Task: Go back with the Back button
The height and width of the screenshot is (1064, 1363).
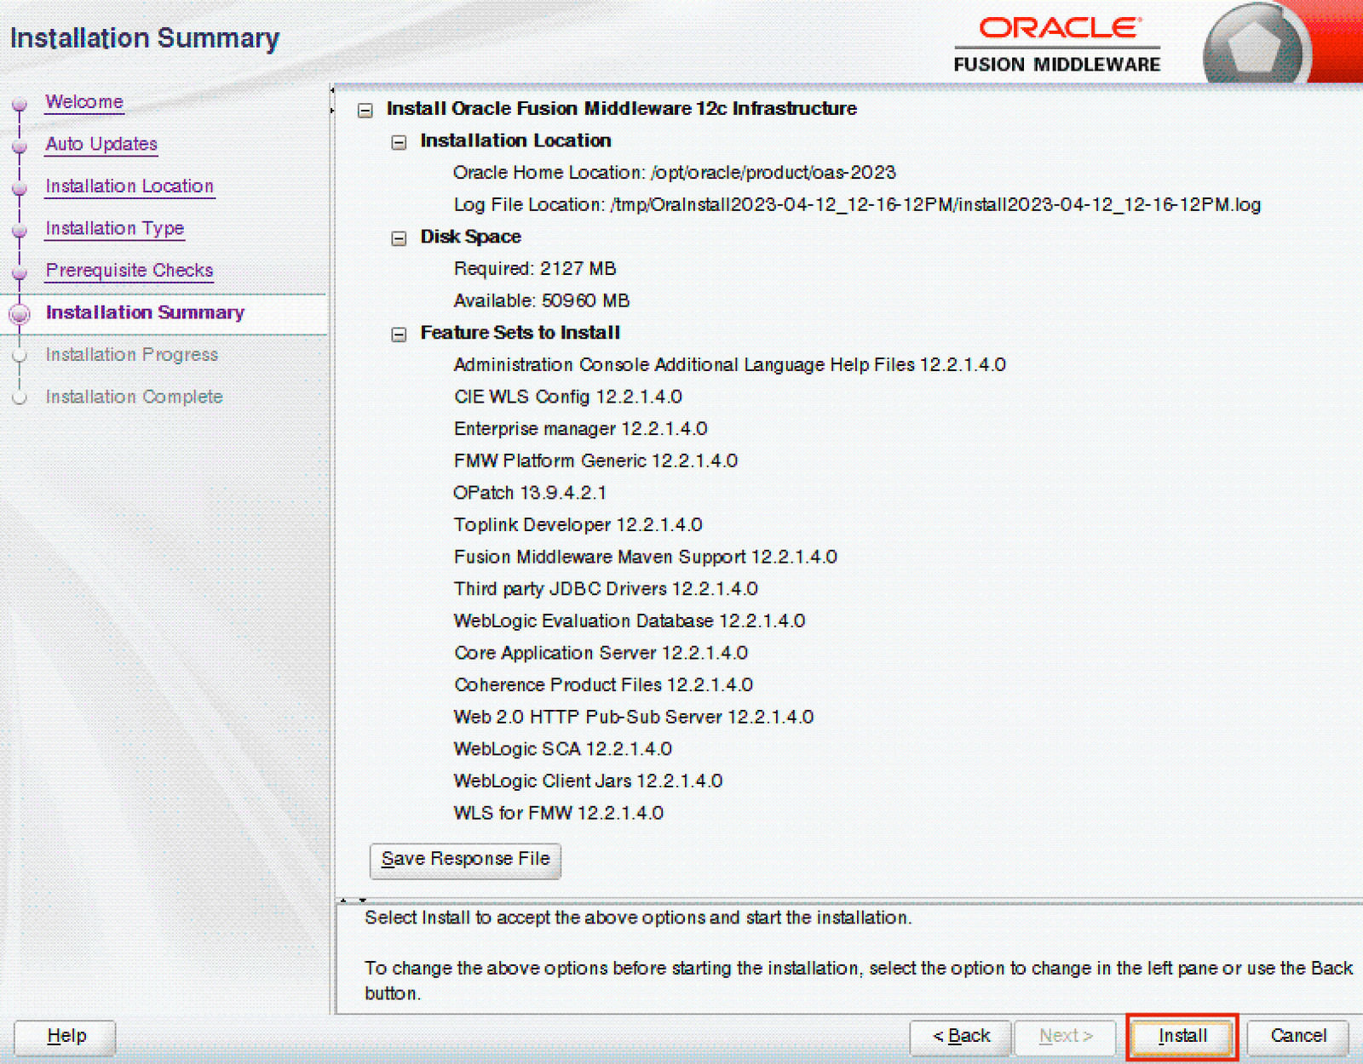Action: 961,1036
